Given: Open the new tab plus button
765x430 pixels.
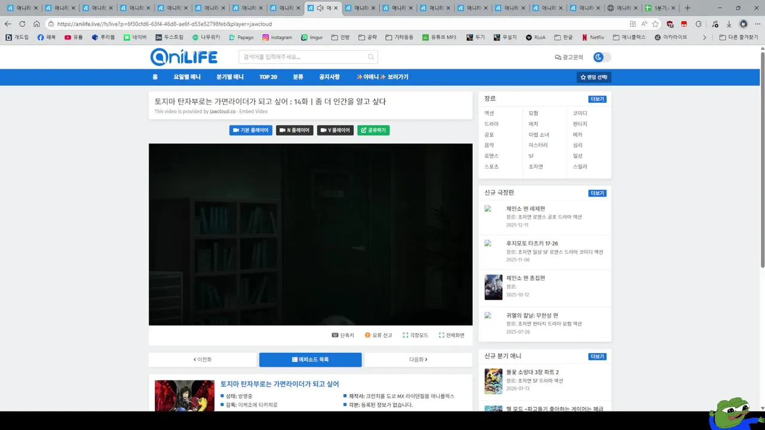Looking at the screenshot, I should tap(687, 8).
